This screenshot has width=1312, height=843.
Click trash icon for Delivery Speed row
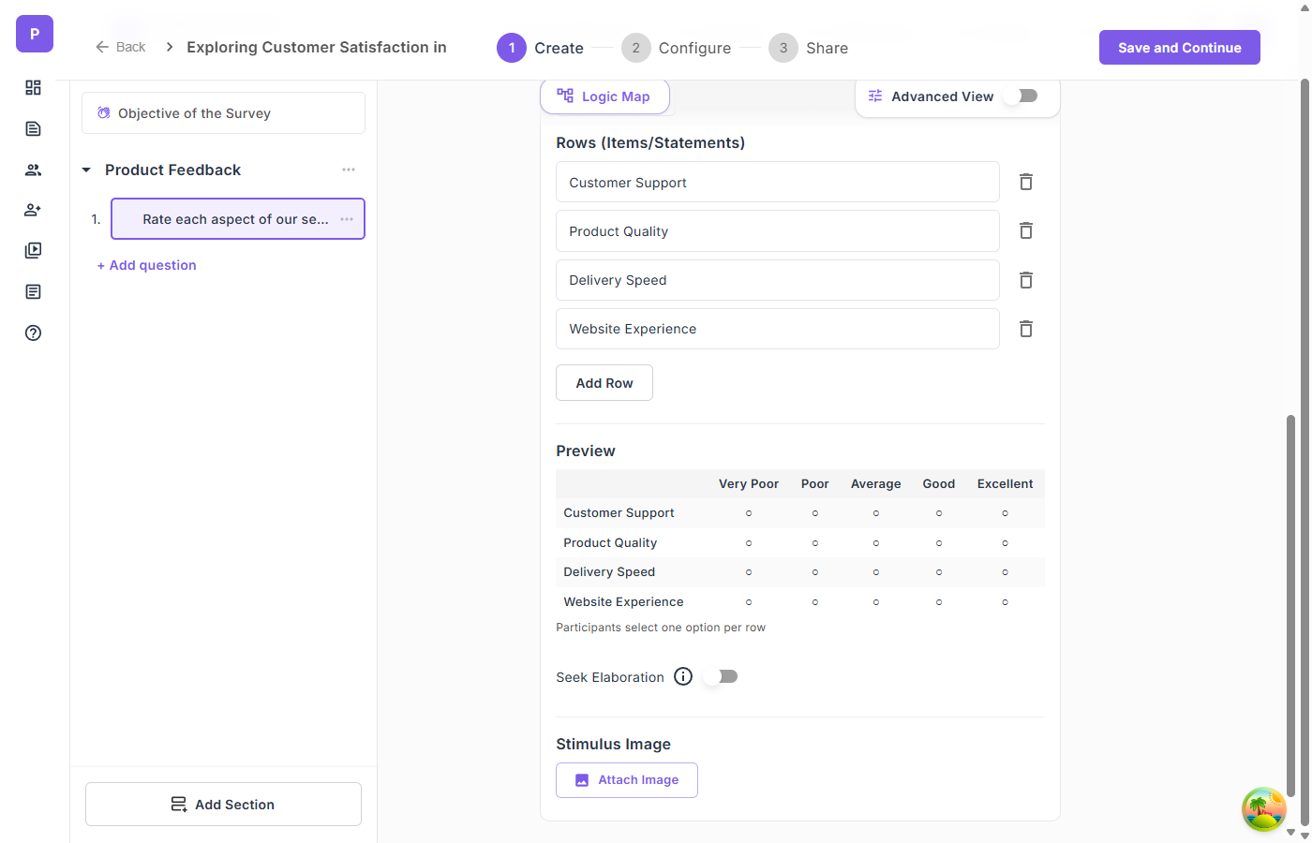pyautogui.click(x=1026, y=280)
